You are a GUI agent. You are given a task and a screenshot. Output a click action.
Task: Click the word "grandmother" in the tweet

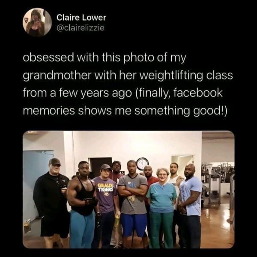(x=57, y=75)
